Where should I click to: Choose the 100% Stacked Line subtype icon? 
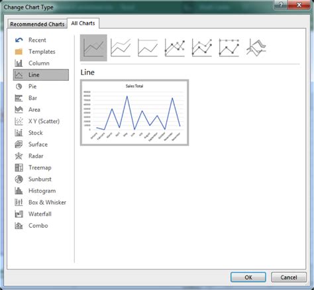click(x=148, y=48)
